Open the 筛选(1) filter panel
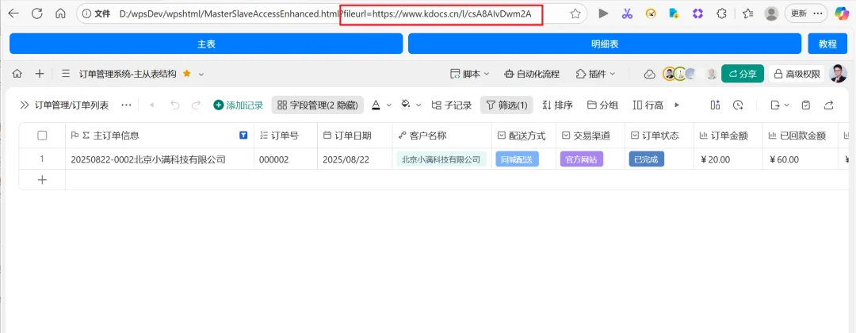This screenshot has height=333, width=856. [x=506, y=105]
